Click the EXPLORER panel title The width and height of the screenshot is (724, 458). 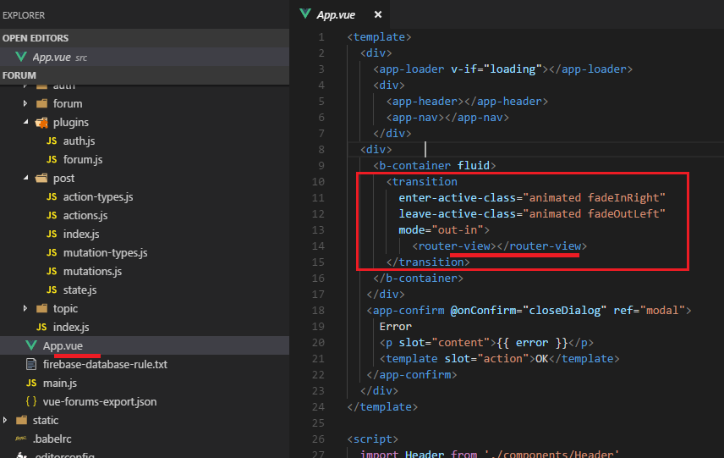click(24, 15)
